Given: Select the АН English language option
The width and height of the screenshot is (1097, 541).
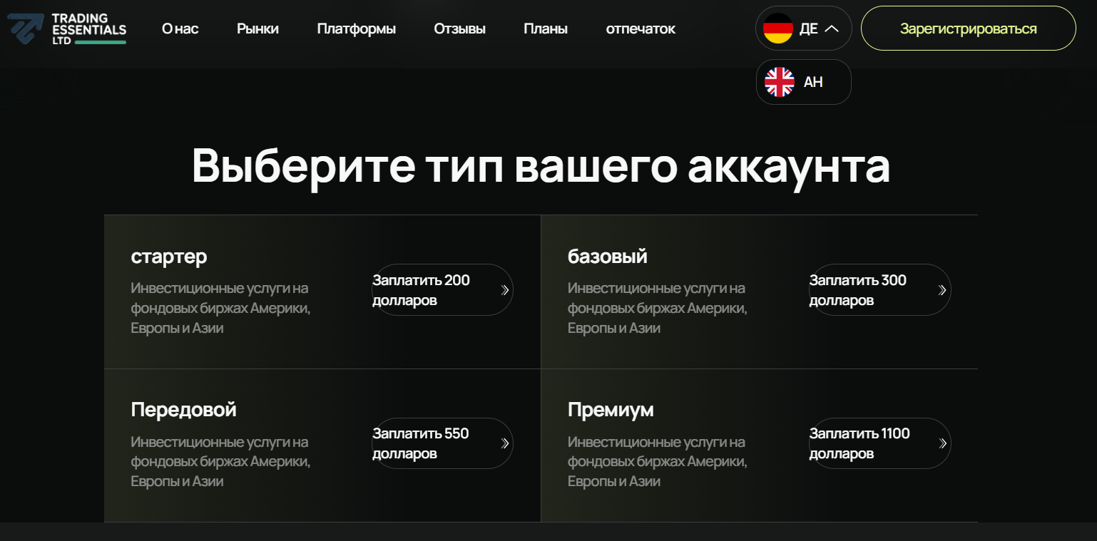Looking at the screenshot, I should click(812, 82).
